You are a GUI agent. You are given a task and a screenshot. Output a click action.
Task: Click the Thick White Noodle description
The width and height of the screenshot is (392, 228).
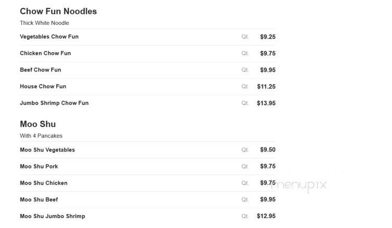click(x=44, y=23)
